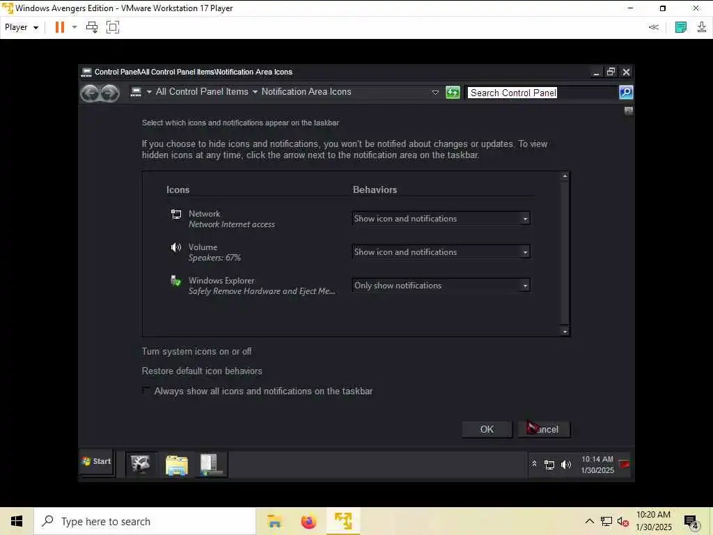Show hidden icons in host tray
713x535 pixels.
[x=589, y=521]
